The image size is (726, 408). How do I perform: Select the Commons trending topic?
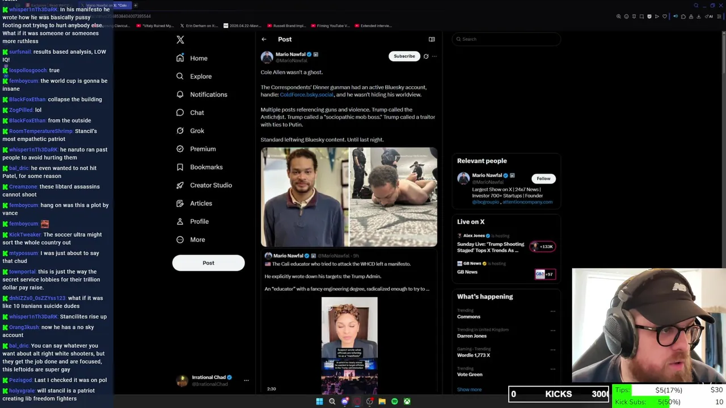pos(468,317)
